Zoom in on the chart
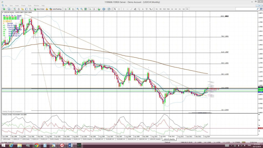The width and height of the screenshot is (263, 148). click(x=78, y=9)
